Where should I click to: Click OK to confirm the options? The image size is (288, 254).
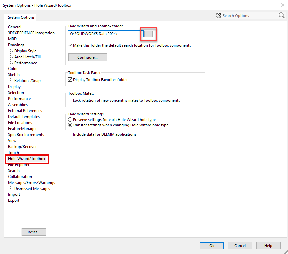pos(212,246)
